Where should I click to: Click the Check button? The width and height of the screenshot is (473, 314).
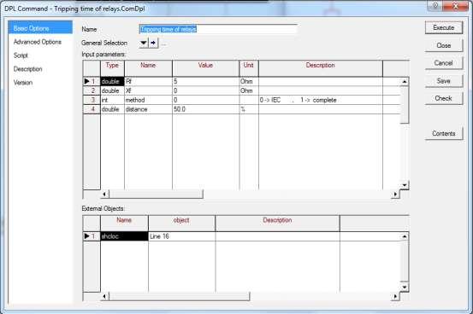pyautogui.click(x=444, y=98)
